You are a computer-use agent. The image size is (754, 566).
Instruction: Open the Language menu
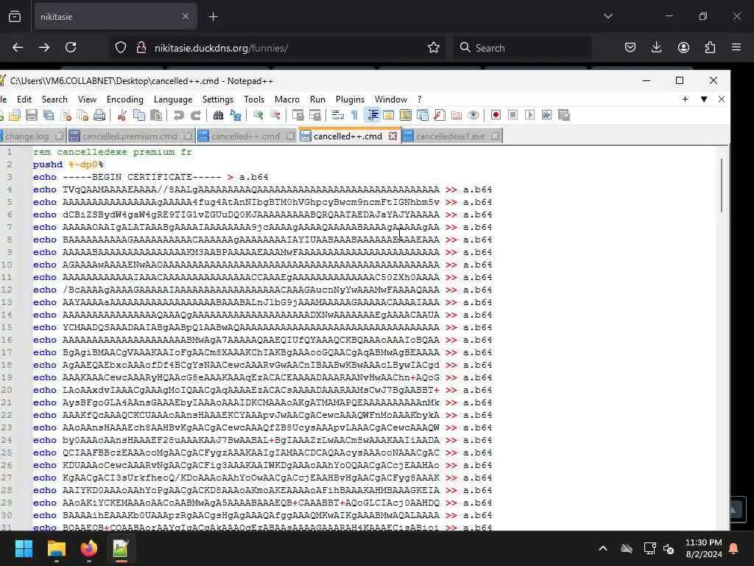coord(173,99)
